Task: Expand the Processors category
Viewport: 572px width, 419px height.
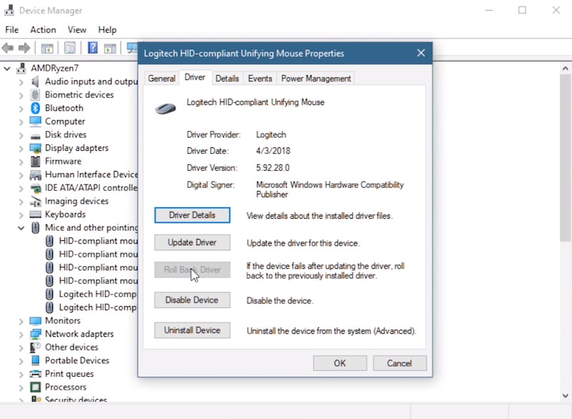Action: pos(21,388)
